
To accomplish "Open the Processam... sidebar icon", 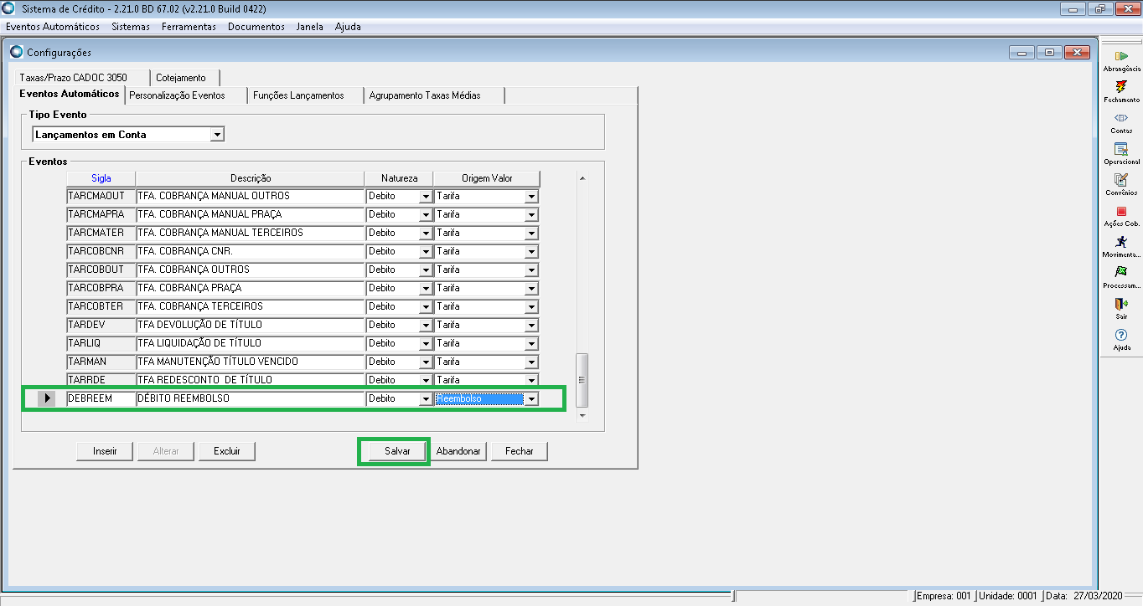I will (x=1121, y=272).
